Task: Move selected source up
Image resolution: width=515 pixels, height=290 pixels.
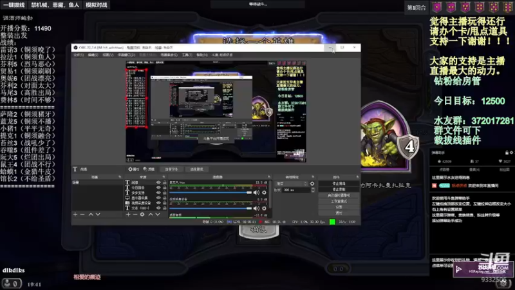Action: pos(151,215)
